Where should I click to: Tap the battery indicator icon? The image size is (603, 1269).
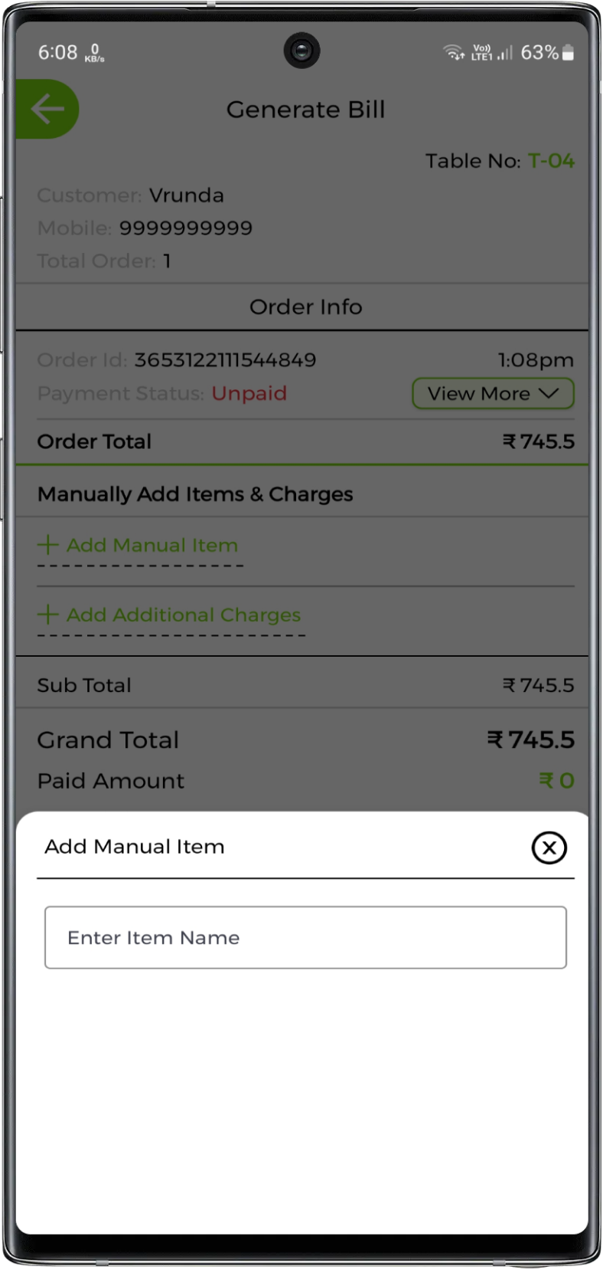click(x=568, y=53)
